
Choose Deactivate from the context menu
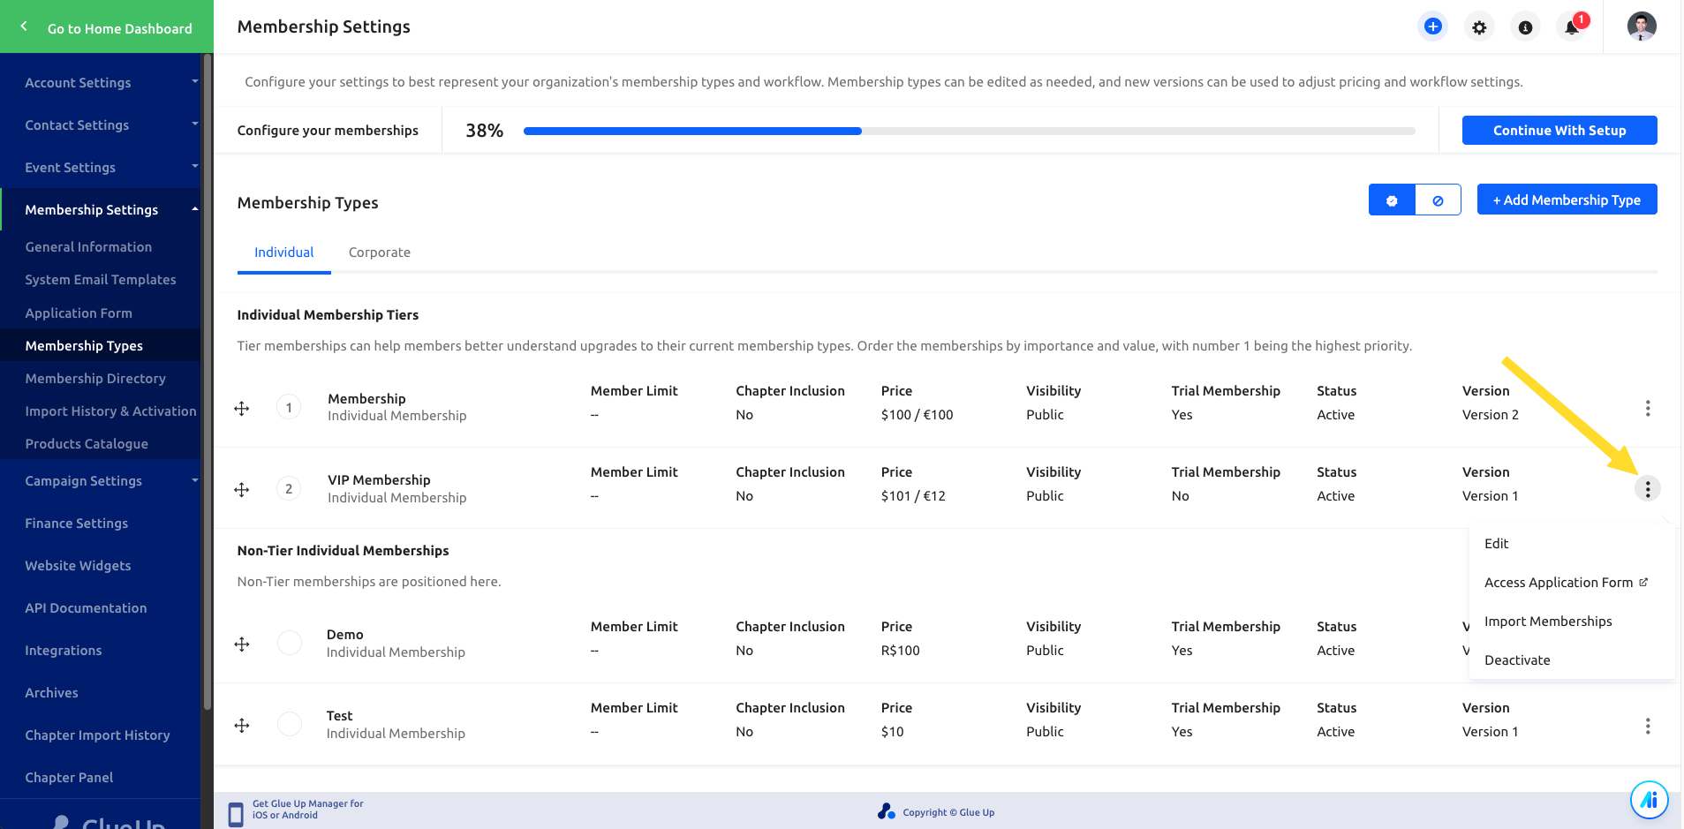(x=1517, y=660)
